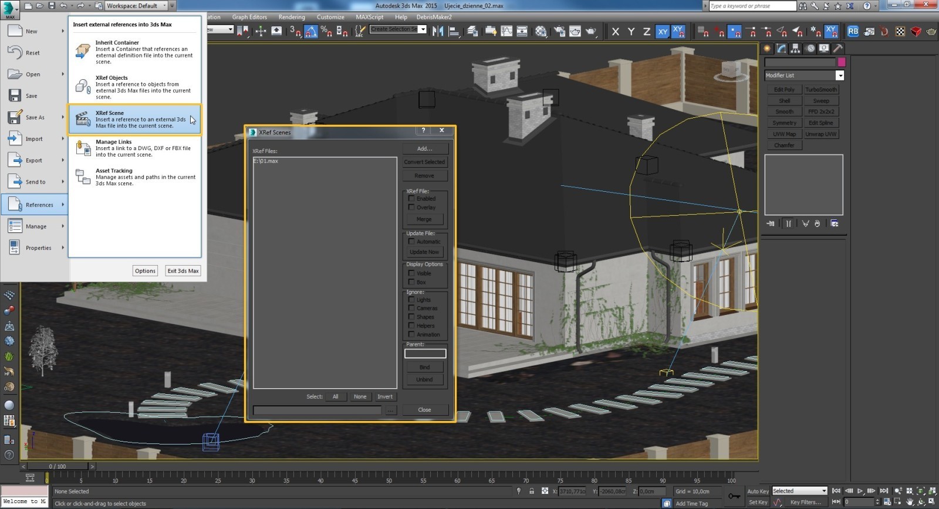Open the Render Setup teapot icon
This screenshot has width=939, height=509.
tap(559, 31)
